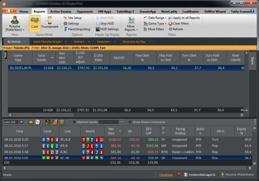Toggle Marked hands checkbox
This screenshot has width=259, height=181.
tap(74, 122)
